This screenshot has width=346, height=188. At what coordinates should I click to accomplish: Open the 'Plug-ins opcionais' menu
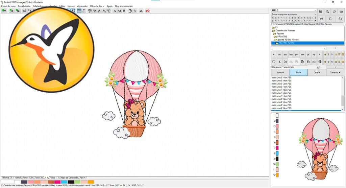point(124,6)
